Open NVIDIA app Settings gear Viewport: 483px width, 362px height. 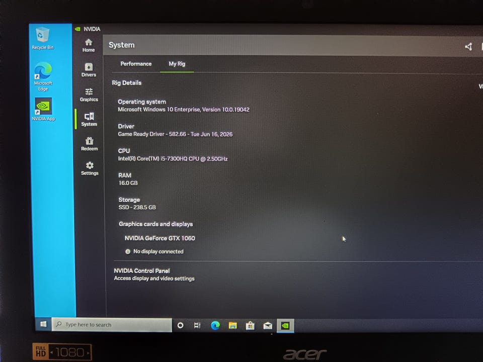(x=90, y=168)
